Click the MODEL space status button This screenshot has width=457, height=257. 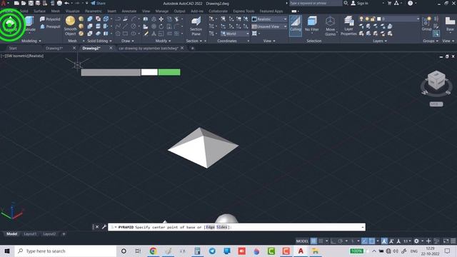(302, 241)
